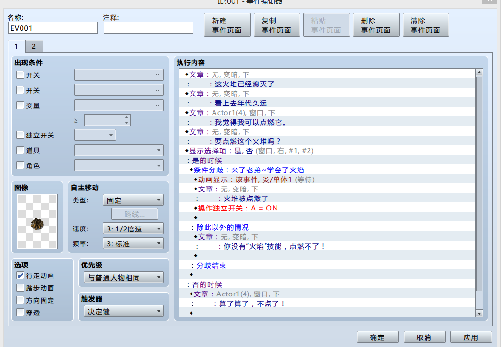Image resolution: width=501 pixels, height=347 pixels.
Task: Select the 显示选择项：是, 否 command
Action: 327,151
